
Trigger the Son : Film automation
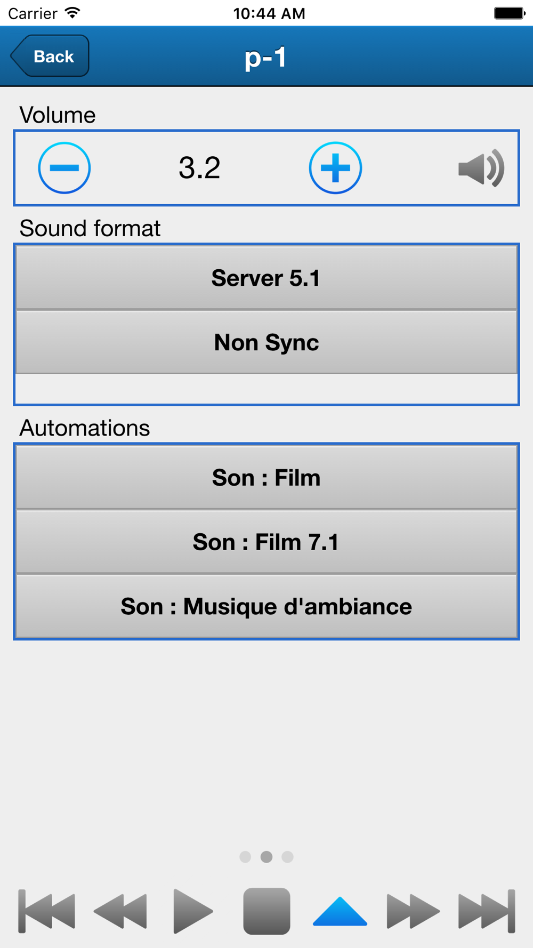[x=266, y=477]
